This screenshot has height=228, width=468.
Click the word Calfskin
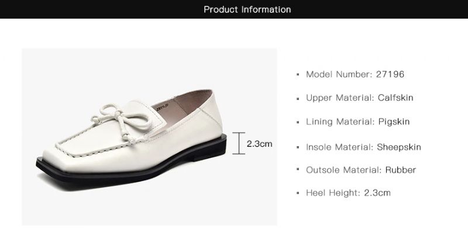click(395, 98)
